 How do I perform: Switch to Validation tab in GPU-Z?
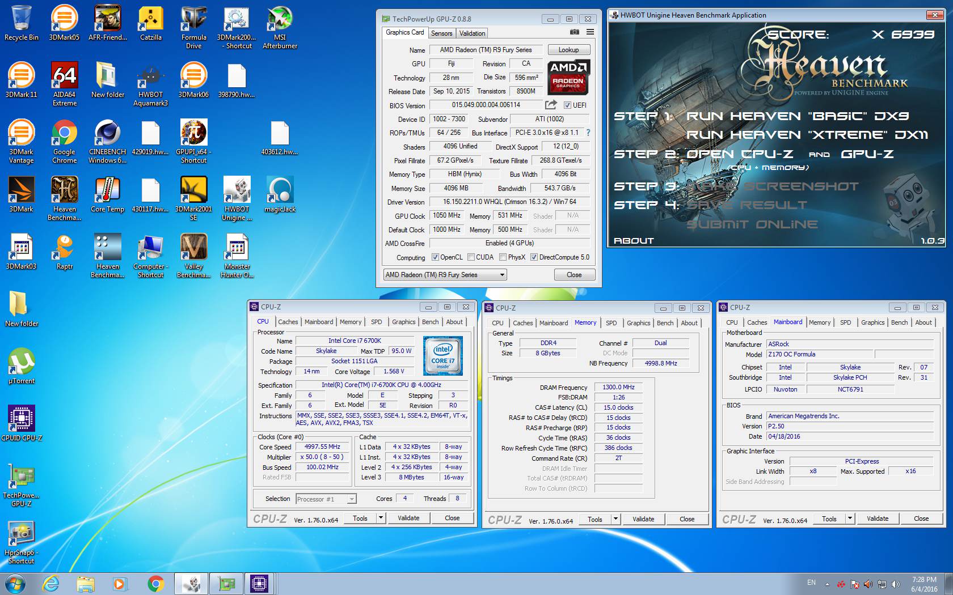pos(472,33)
